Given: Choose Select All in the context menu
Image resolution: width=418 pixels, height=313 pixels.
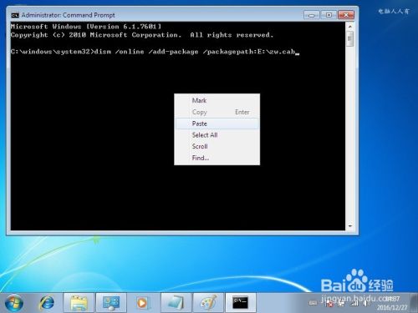Looking at the screenshot, I should pyautogui.click(x=217, y=135).
